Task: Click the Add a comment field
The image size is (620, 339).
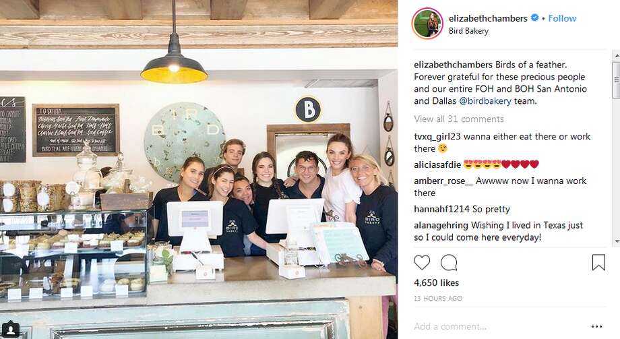Action: point(498,327)
